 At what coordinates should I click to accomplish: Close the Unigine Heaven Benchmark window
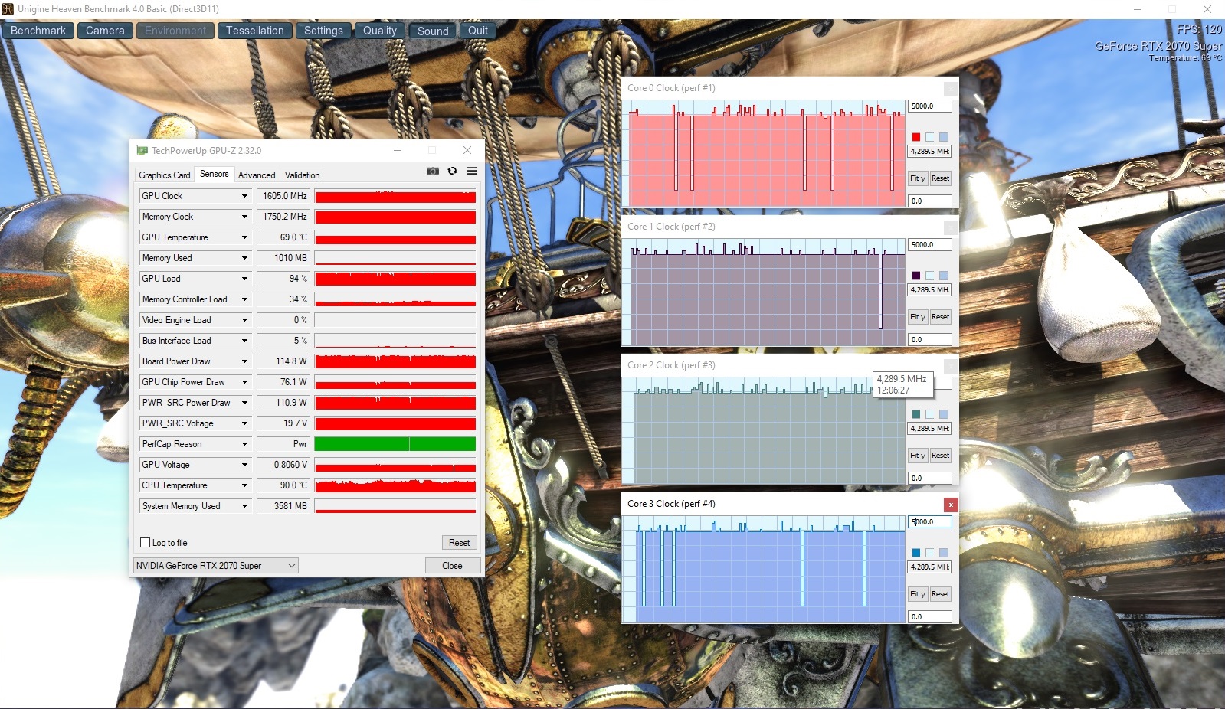1207,9
